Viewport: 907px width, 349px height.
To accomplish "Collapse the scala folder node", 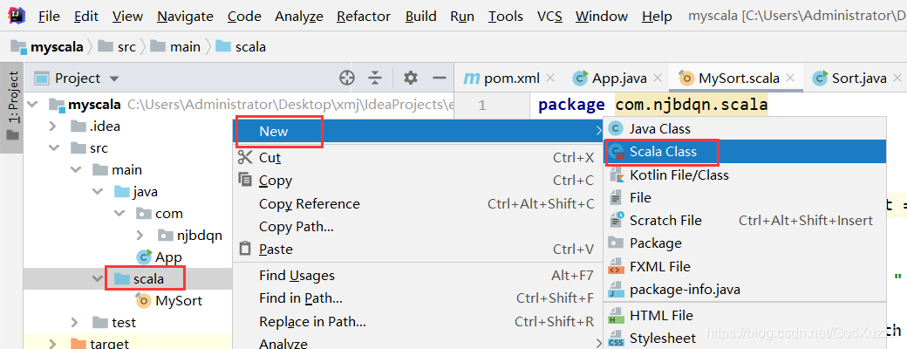I will (98, 279).
